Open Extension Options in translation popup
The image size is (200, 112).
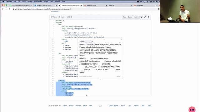pos(86,76)
